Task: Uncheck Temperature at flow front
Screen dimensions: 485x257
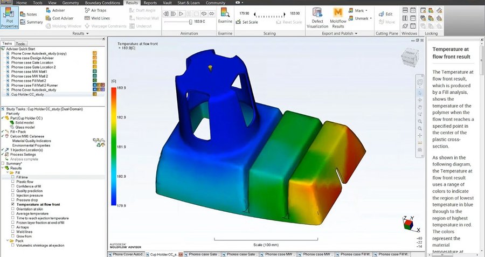Action: tap(13, 204)
